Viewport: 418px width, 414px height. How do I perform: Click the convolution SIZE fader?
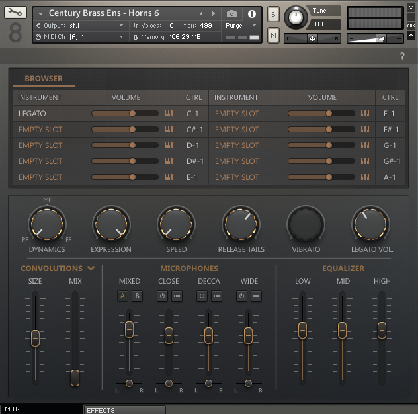tap(35, 338)
